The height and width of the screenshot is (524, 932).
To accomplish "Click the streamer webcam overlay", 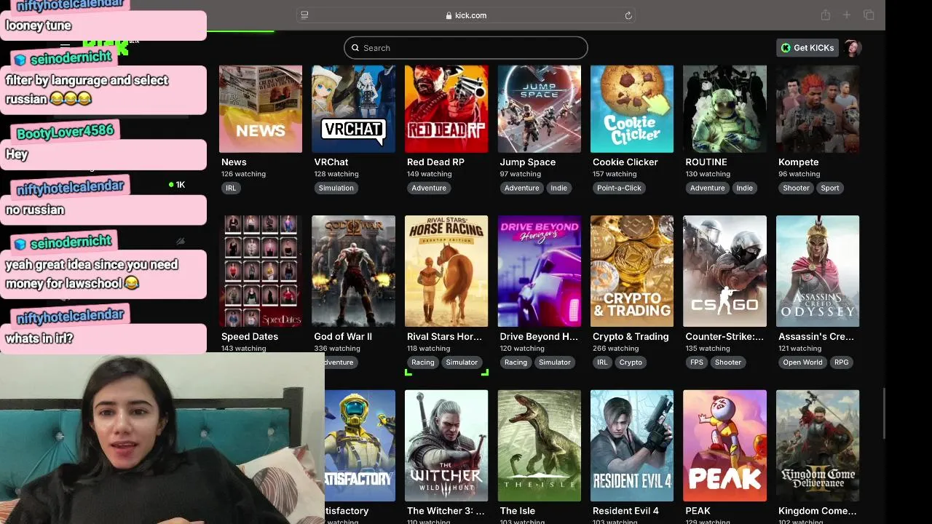I will [162, 439].
